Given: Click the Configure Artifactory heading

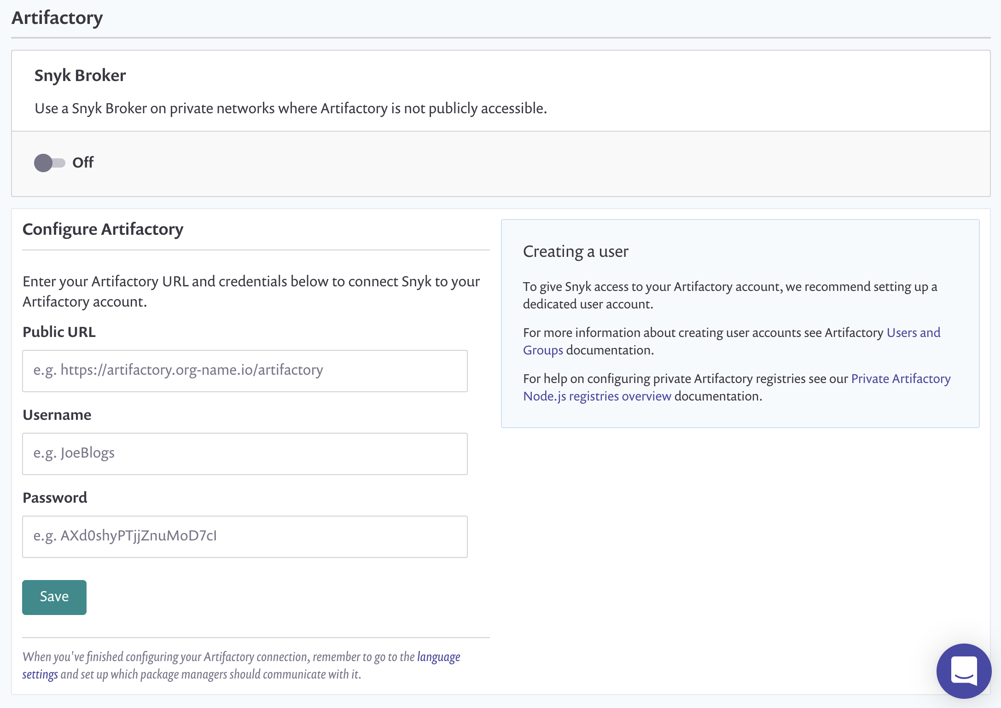Looking at the screenshot, I should point(103,229).
